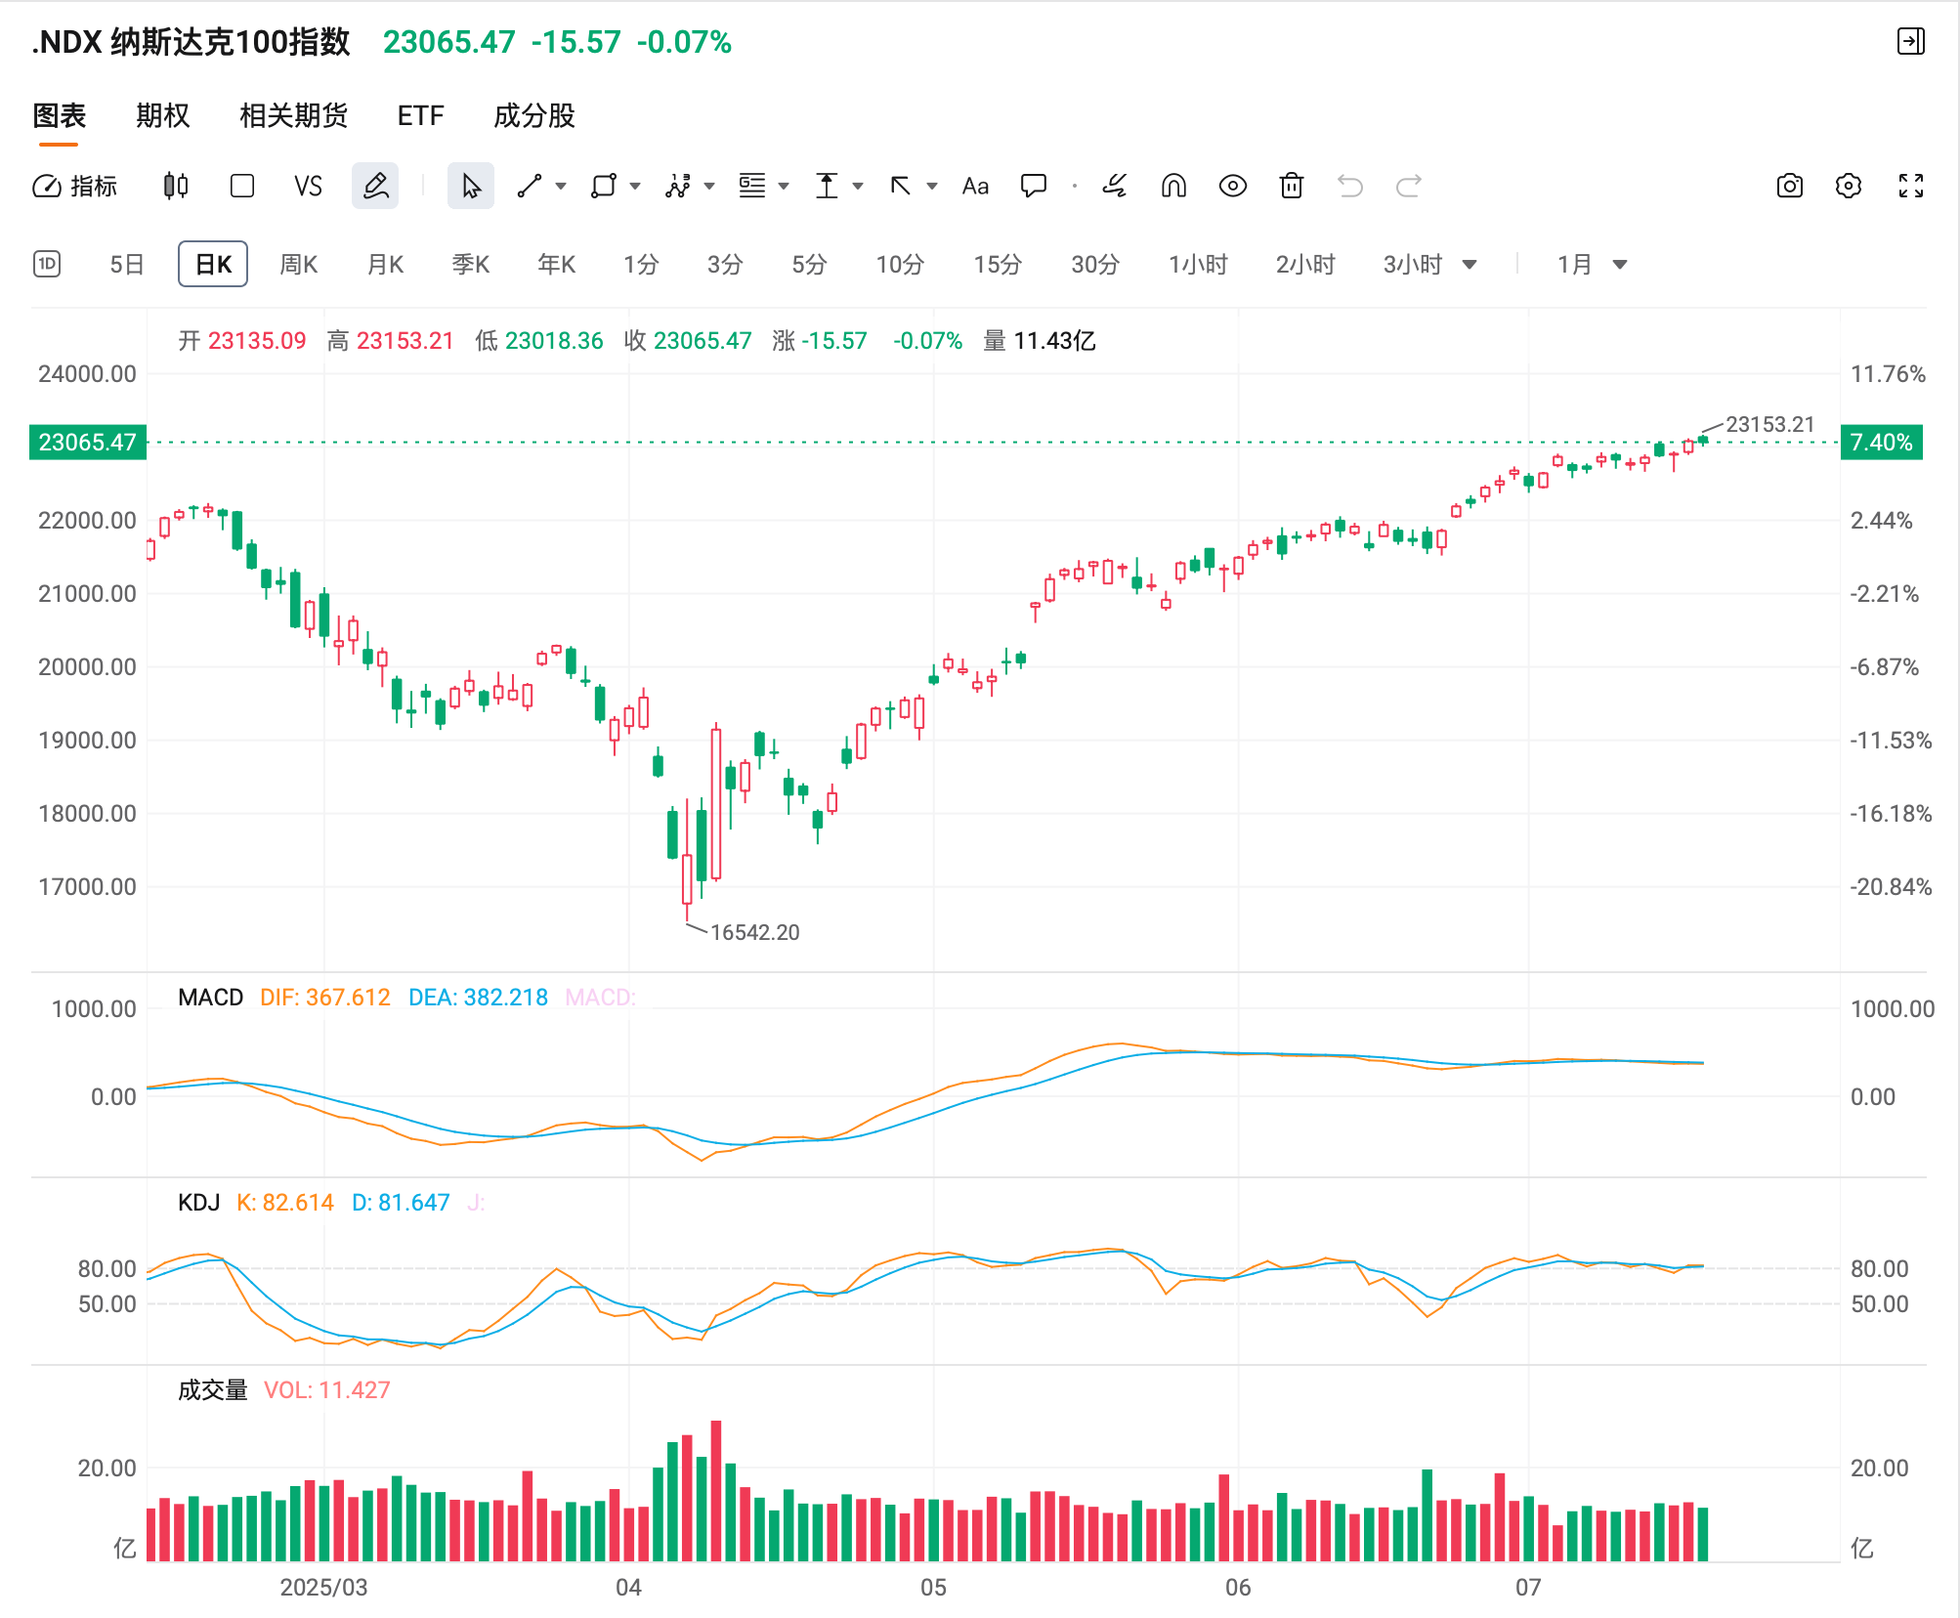Open the 指标 indicators panel
This screenshot has height=1618, width=1960.
point(75,186)
